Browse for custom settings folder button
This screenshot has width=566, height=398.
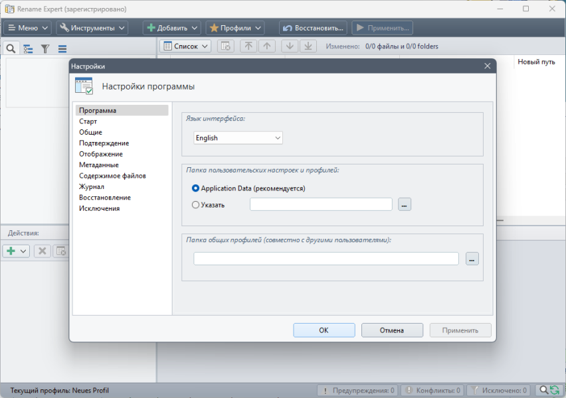[405, 205]
